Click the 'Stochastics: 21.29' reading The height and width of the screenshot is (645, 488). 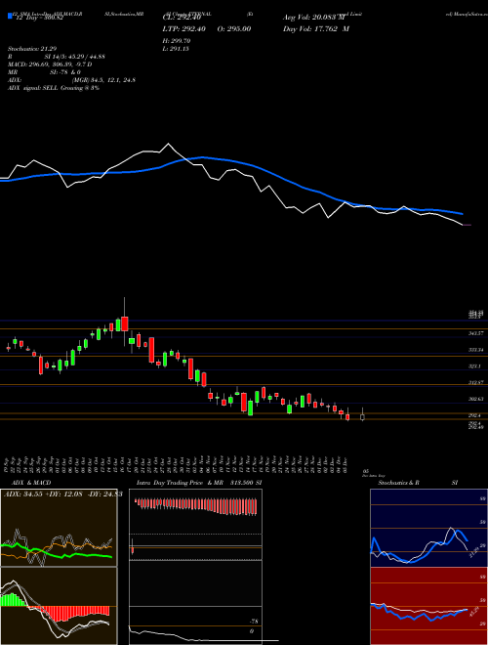click(x=32, y=49)
